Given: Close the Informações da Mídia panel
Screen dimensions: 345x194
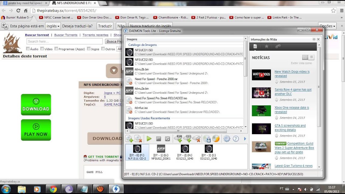Looking at the screenshot, I should point(318,39).
